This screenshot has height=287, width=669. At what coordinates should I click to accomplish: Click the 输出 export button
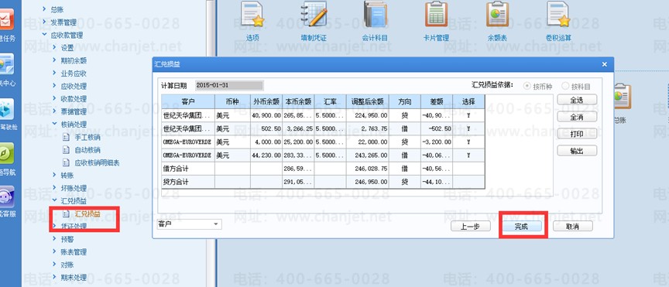(577, 151)
